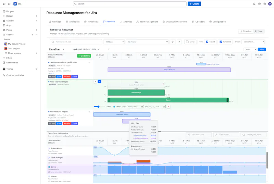Uncheck the Hide Cancelled checkbox
Image resolution: width=274 pixels, height=184 pixels.
[x=221, y=42]
